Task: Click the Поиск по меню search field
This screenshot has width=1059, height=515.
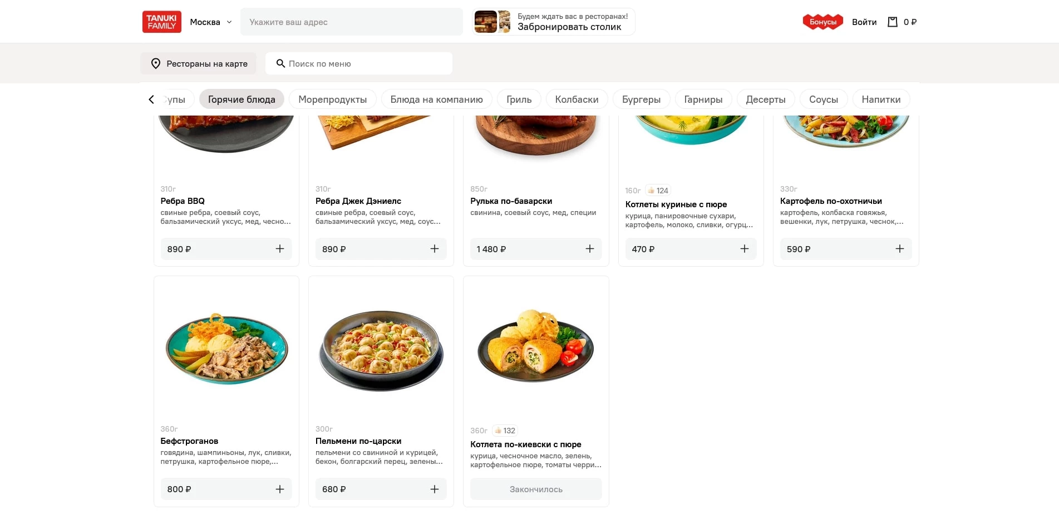Action: click(x=359, y=64)
